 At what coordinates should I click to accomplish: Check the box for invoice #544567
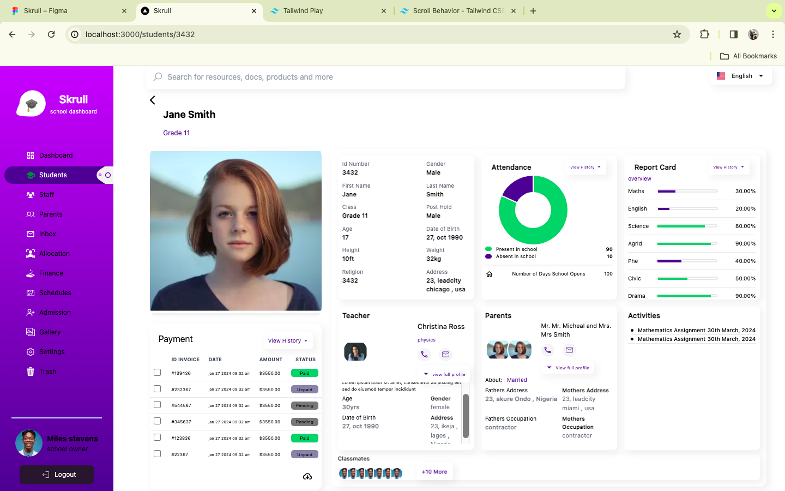click(x=158, y=405)
